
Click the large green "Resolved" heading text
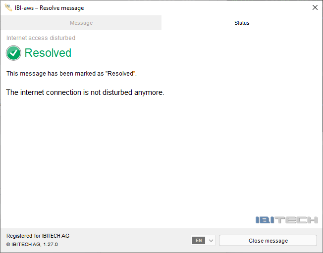pos(48,53)
